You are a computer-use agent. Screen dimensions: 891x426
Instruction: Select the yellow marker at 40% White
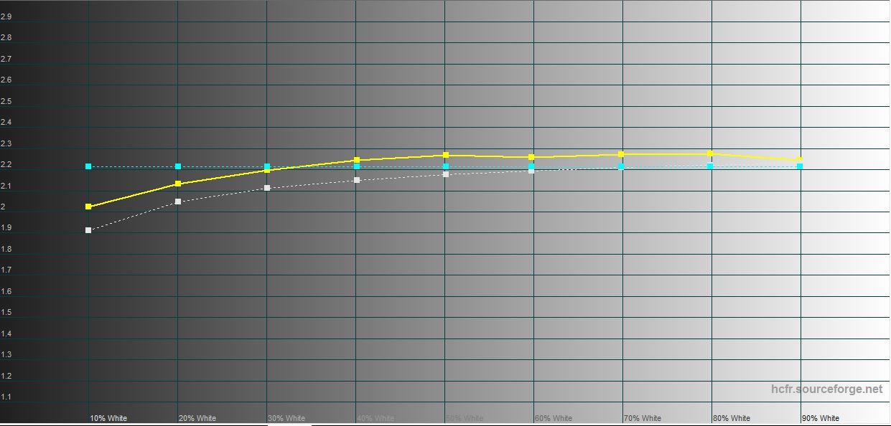click(357, 160)
